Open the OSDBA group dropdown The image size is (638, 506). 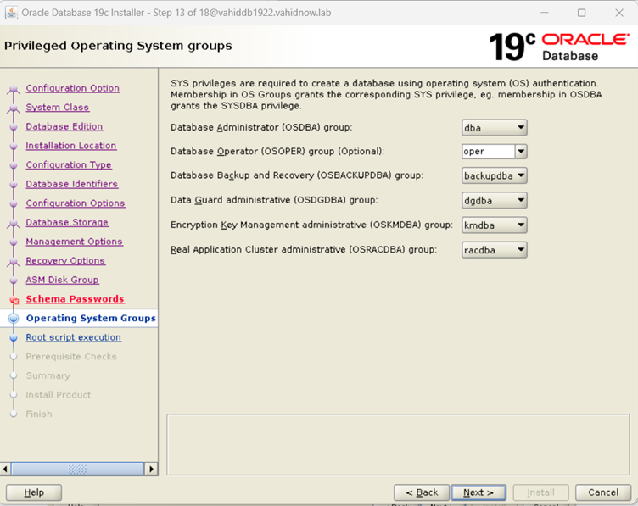pos(495,128)
